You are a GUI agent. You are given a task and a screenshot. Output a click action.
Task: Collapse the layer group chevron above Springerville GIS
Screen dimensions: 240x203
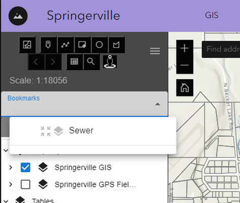pos(6,150)
